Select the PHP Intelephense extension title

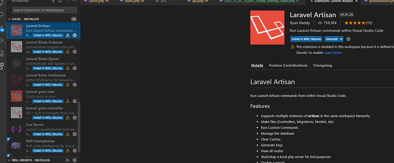point(40,141)
